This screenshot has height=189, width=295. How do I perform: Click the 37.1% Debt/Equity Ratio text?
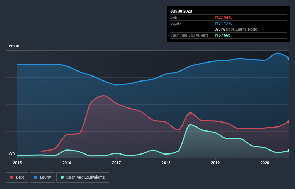236,29
